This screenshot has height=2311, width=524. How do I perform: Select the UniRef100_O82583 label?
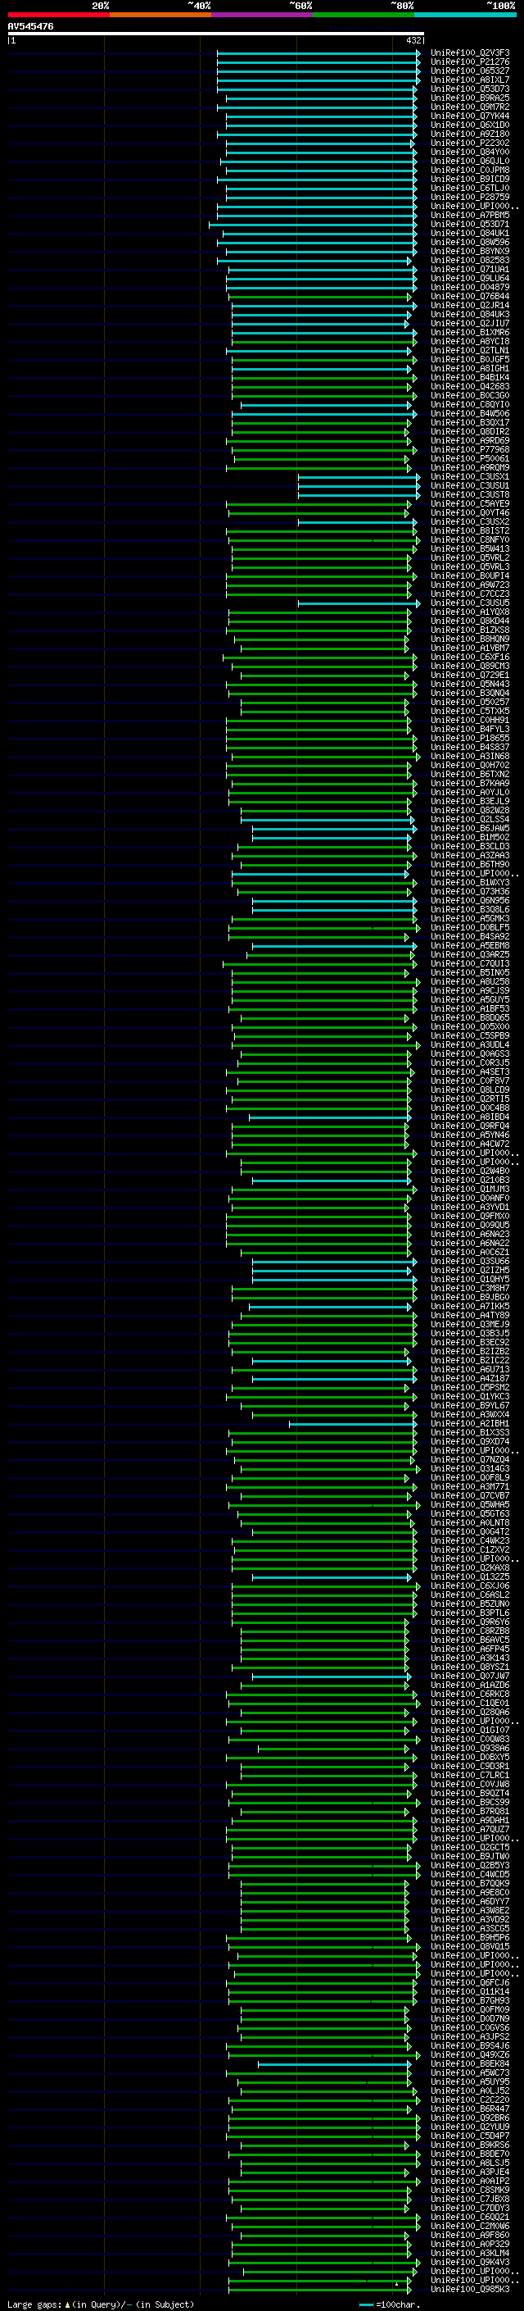(x=470, y=260)
